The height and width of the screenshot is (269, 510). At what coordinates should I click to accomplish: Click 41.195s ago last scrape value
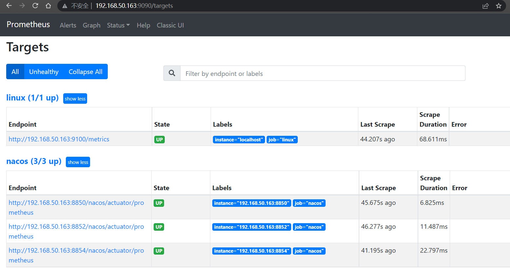click(378, 250)
